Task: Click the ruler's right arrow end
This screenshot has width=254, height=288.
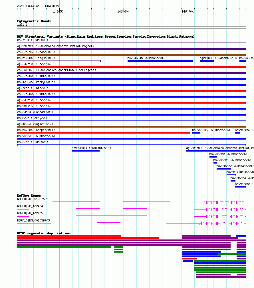Action: pyautogui.click(x=245, y=9)
